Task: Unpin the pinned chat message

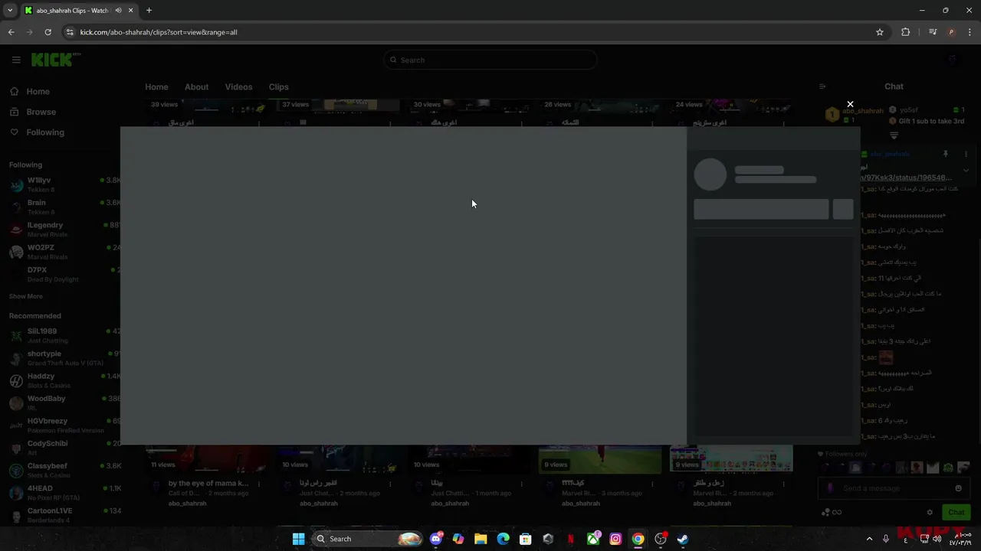Action: 946,154
